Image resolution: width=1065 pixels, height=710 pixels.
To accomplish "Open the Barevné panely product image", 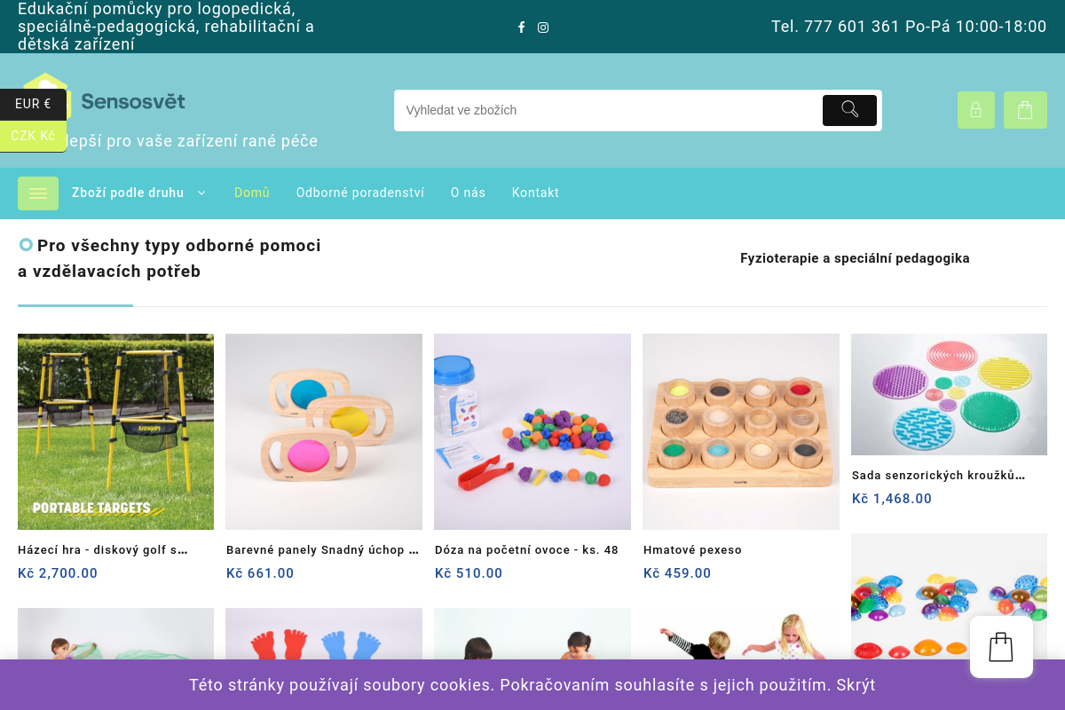I will point(324,431).
